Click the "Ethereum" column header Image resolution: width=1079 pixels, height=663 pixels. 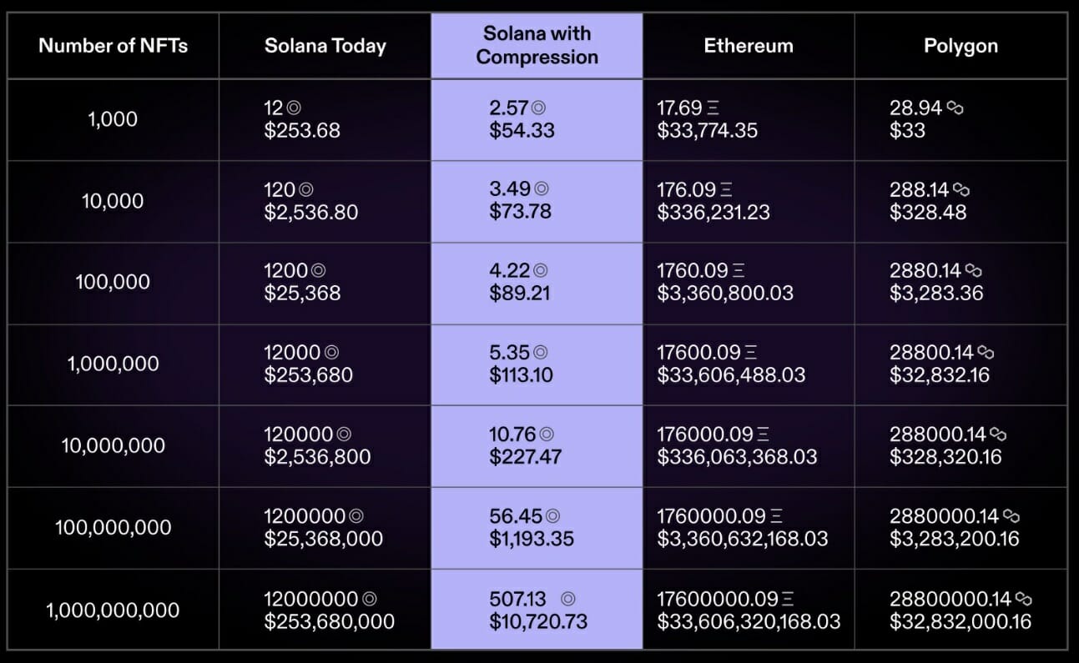pos(749,46)
